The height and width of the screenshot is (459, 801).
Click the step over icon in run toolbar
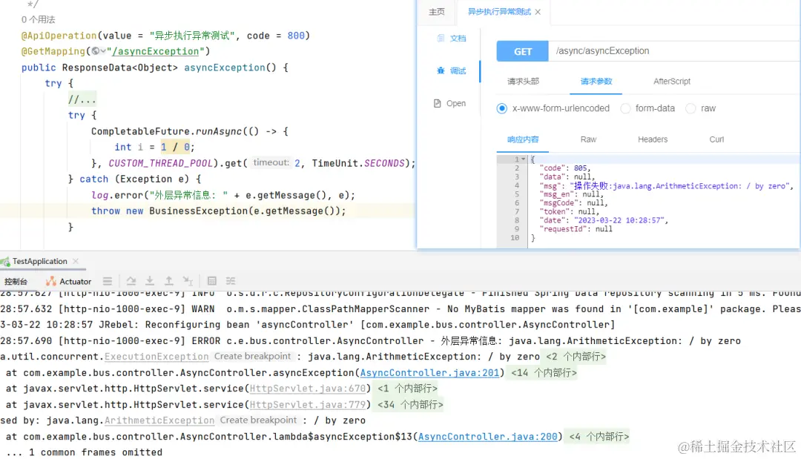pyautogui.click(x=131, y=281)
